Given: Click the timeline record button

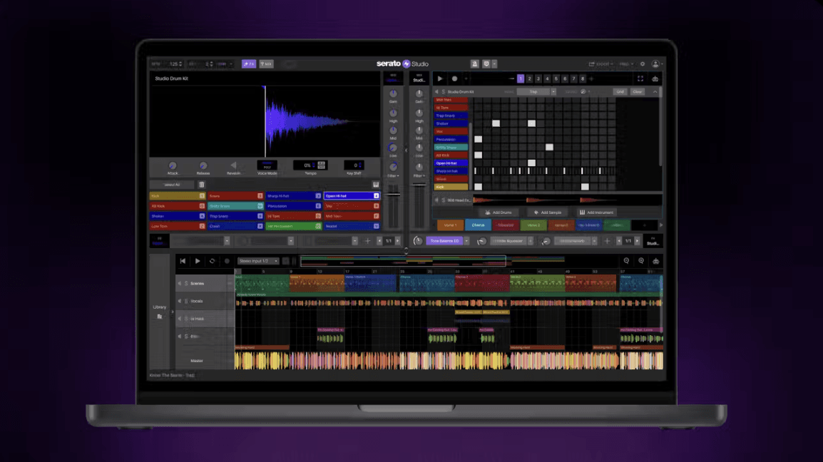Looking at the screenshot, I should coord(227,261).
